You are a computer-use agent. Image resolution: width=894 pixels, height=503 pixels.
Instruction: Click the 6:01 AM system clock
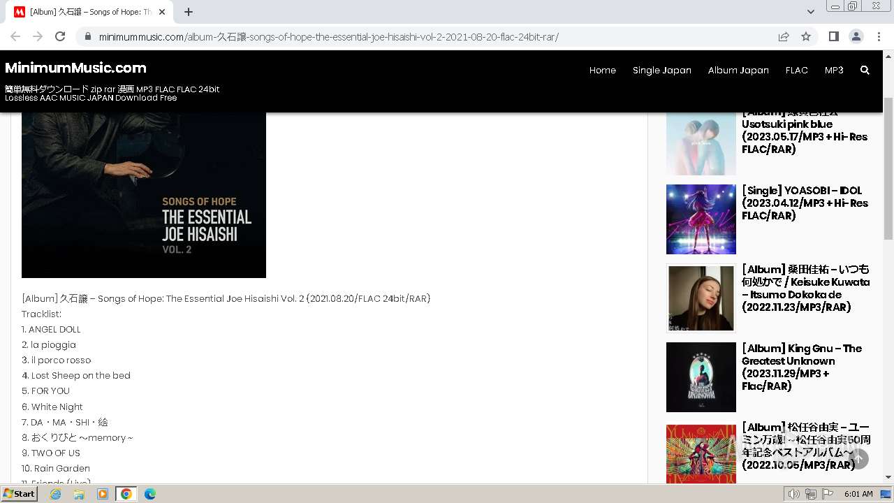click(858, 494)
